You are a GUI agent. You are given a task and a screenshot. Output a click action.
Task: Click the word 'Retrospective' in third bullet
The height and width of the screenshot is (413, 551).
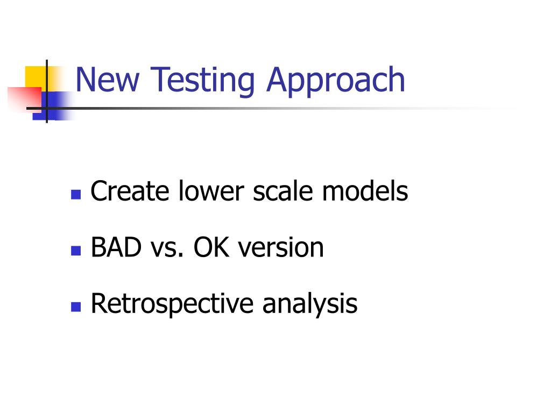point(172,304)
